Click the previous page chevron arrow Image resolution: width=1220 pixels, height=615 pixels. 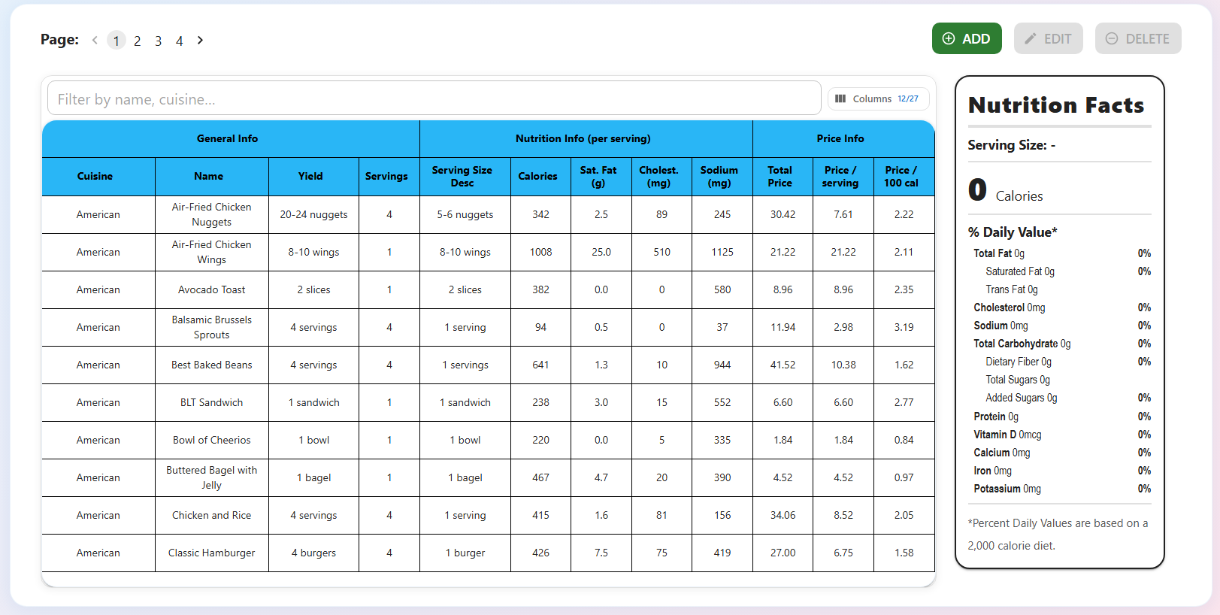coord(95,40)
